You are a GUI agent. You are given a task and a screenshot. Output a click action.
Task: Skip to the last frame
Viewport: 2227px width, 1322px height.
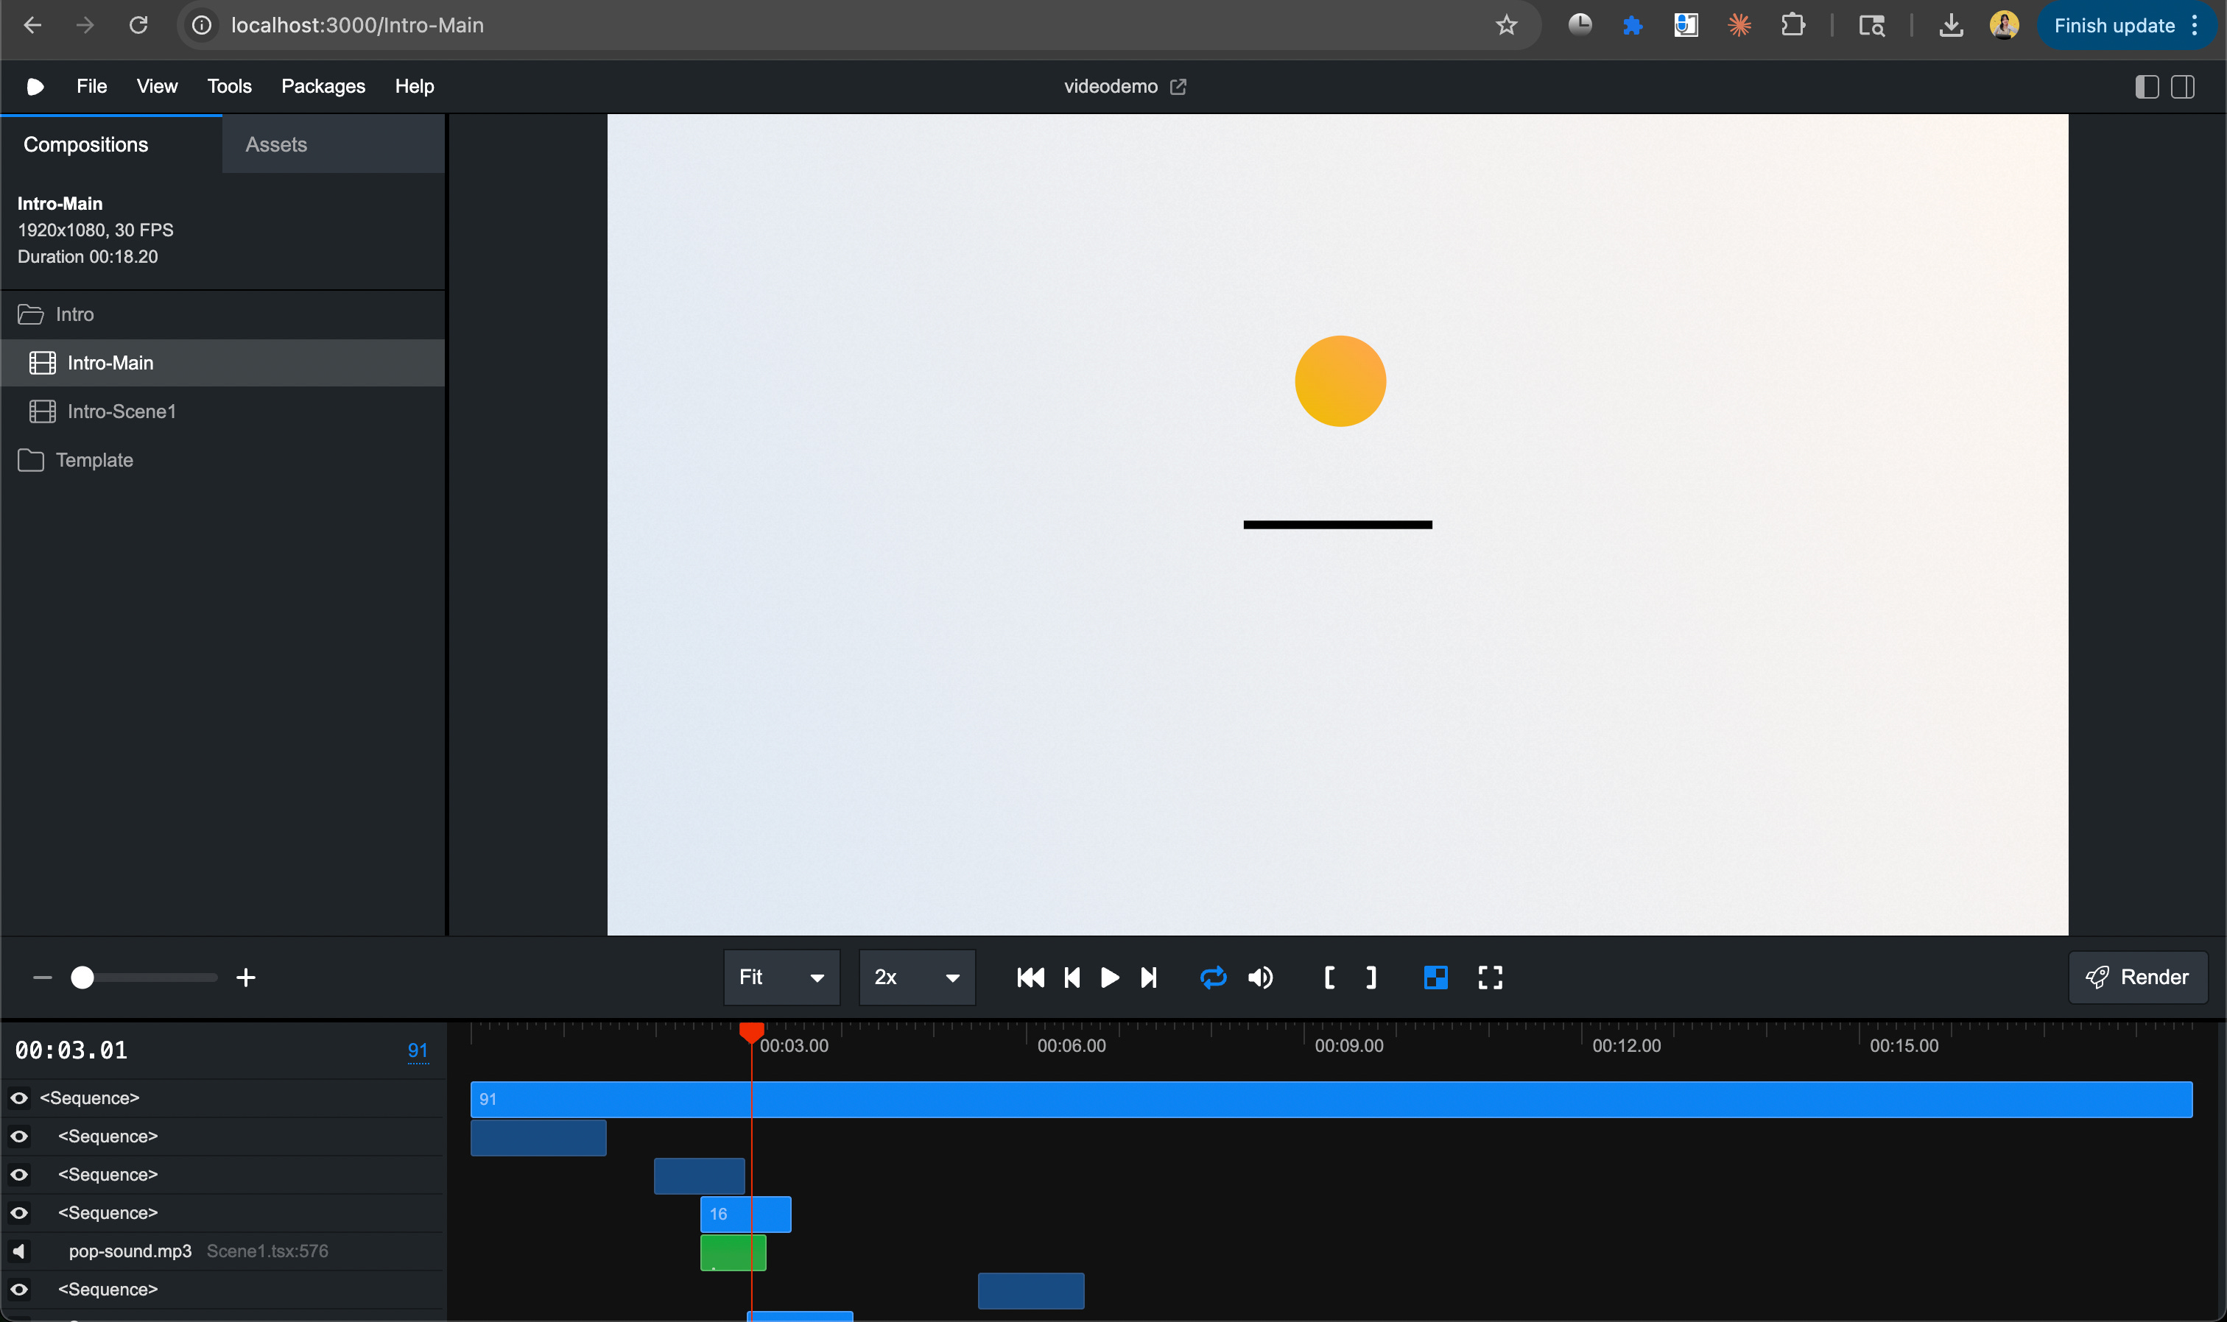pyautogui.click(x=1149, y=978)
